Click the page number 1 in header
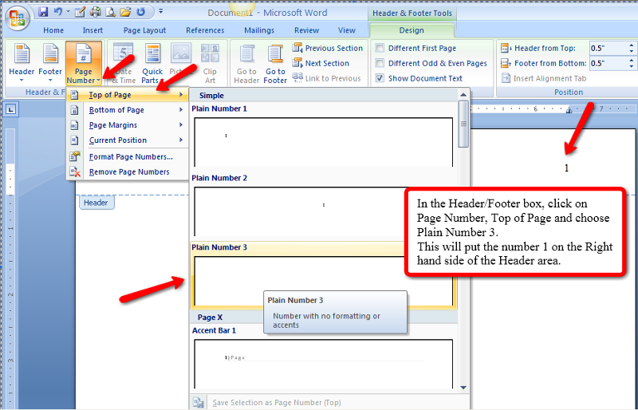The width and height of the screenshot is (638, 410). (x=566, y=168)
